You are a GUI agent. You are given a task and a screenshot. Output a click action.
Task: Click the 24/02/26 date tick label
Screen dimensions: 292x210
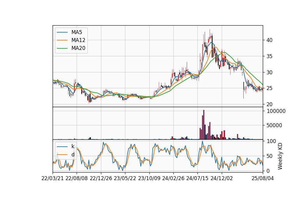click(x=173, y=178)
